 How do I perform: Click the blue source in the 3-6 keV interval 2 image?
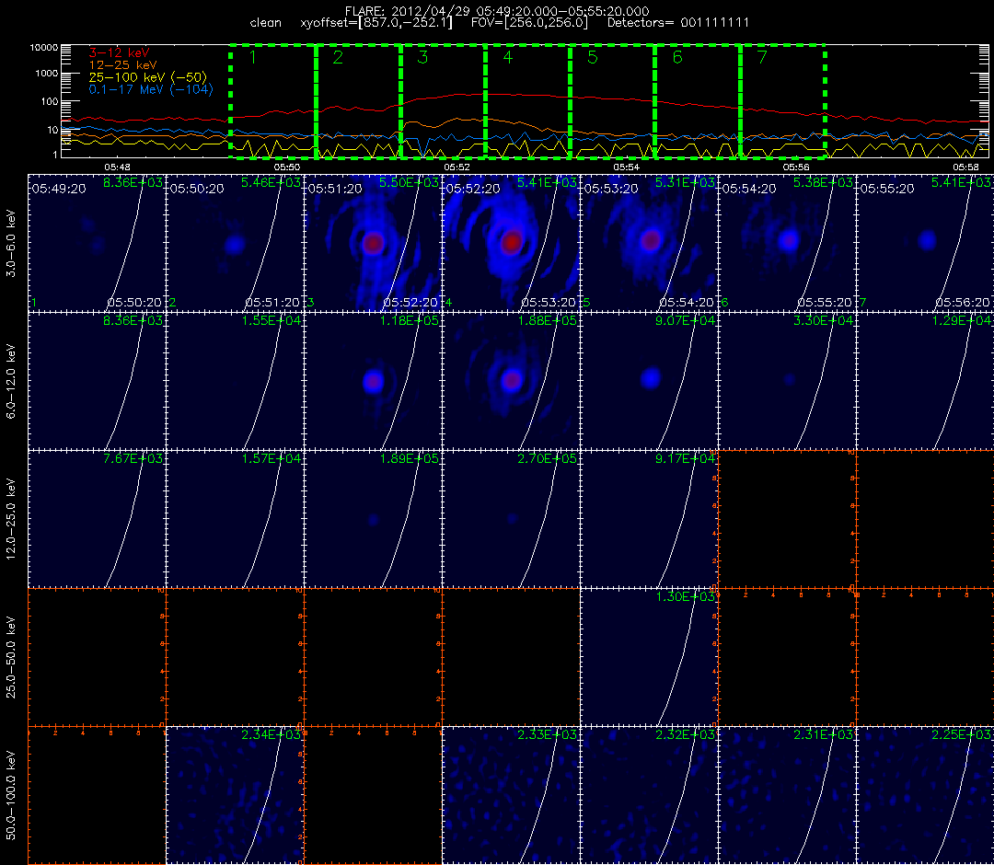(x=235, y=245)
